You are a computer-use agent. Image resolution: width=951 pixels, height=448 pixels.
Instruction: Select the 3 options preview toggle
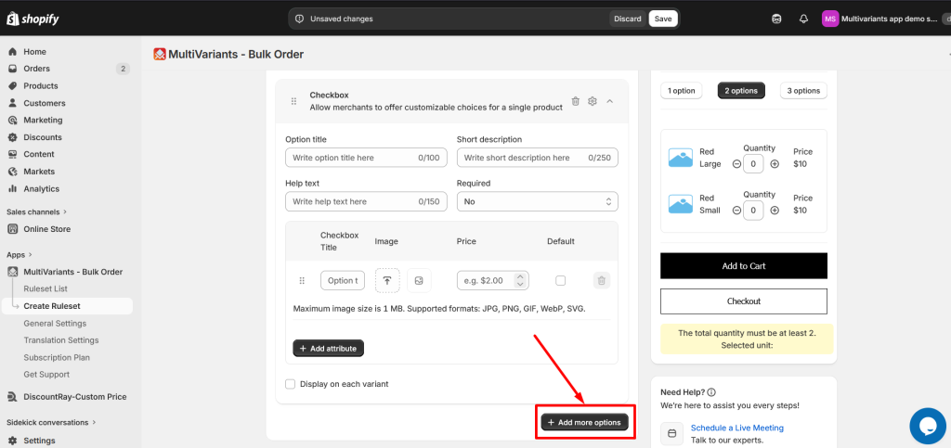pyautogui.click(x=803, y=91)
